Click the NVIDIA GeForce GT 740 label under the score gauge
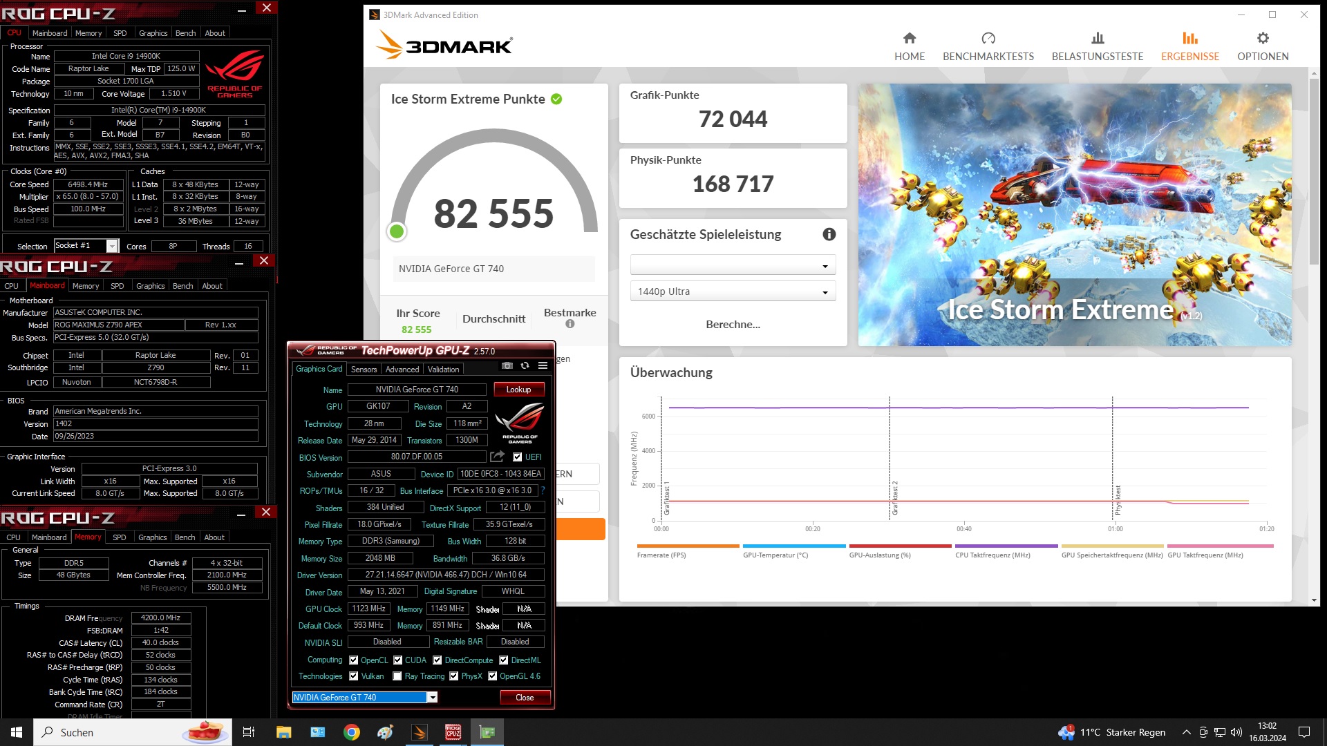 [493, 269]
